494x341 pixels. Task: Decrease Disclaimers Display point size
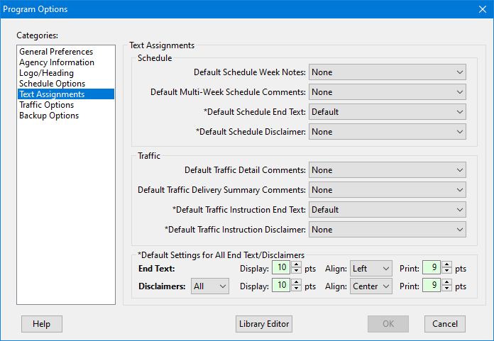click(x=296, y=288)
